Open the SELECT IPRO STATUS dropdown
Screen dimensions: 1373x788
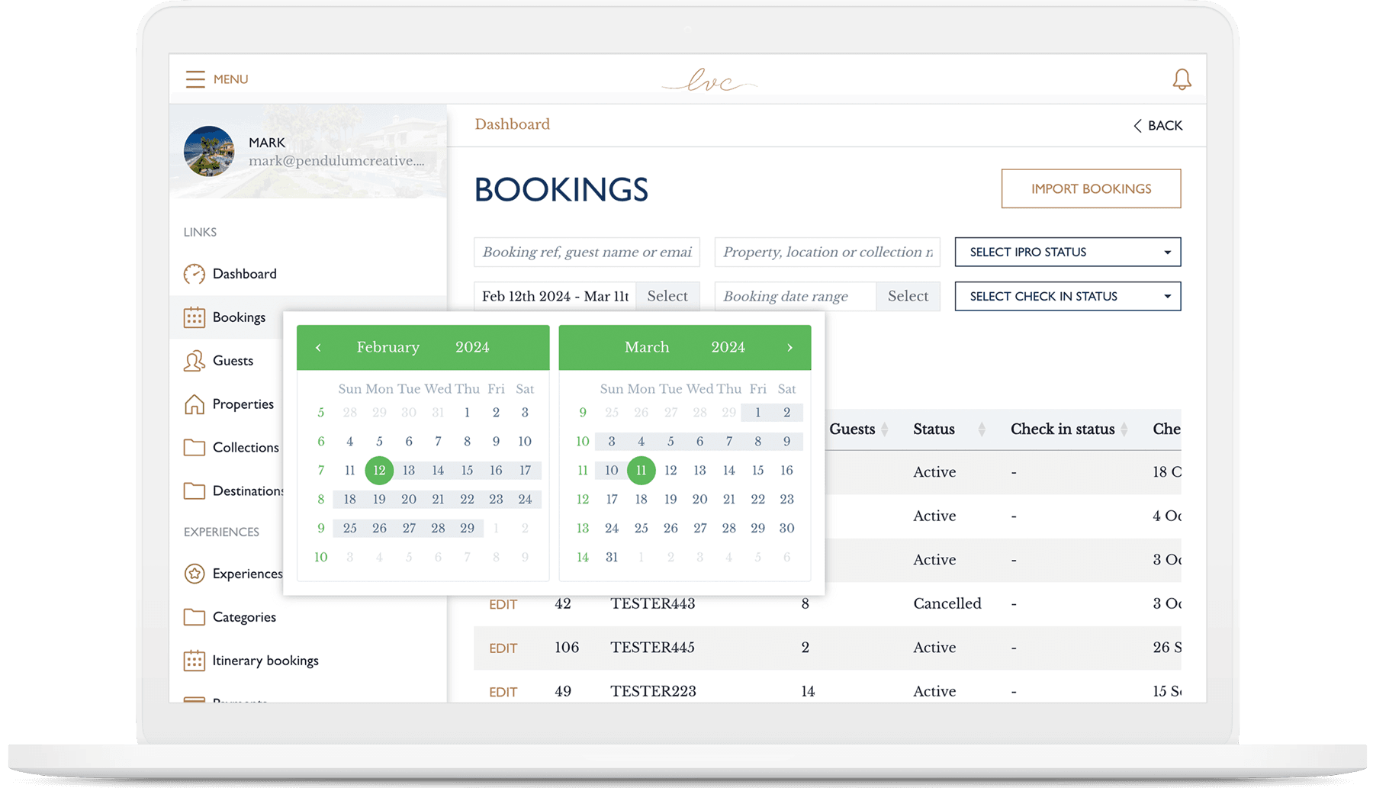click(1067, 252)
